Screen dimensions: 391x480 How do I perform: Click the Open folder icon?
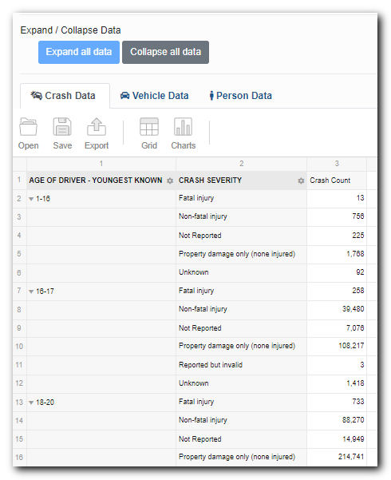point(28,127)
